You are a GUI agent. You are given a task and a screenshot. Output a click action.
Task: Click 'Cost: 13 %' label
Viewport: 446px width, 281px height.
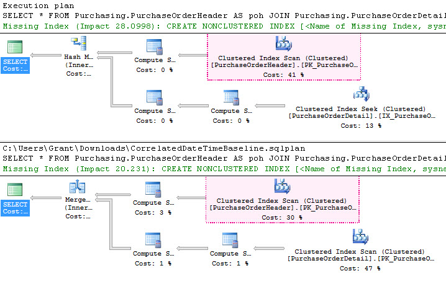[361, 125]
